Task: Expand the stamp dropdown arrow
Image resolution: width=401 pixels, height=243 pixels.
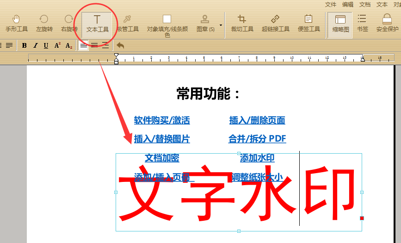Action: coord(221,25)
